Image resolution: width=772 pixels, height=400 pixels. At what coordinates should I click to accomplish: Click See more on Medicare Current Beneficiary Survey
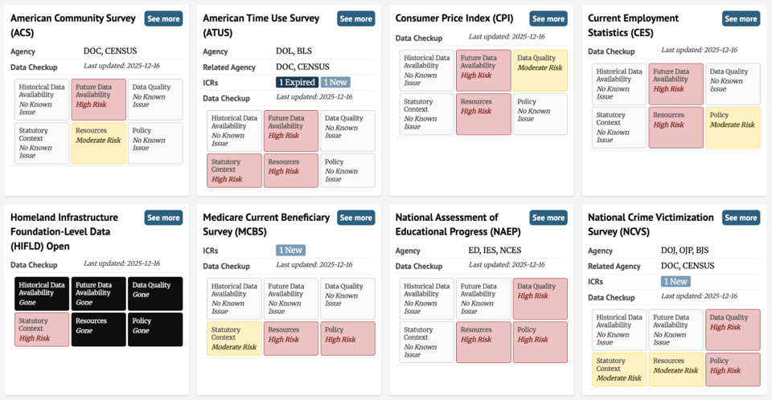click(x=355, y=218)
